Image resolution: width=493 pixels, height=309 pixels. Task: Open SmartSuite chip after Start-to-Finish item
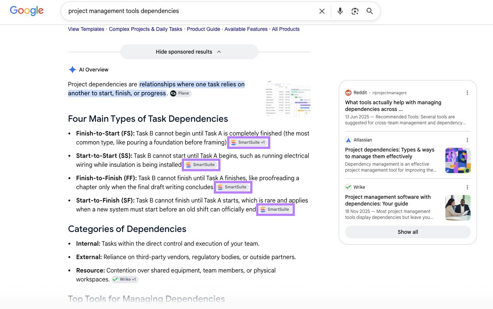click(275, 210)
